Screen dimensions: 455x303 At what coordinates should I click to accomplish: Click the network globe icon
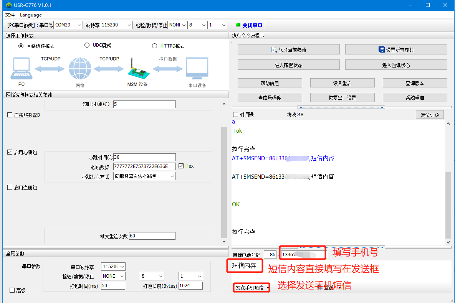pos(80,69)
